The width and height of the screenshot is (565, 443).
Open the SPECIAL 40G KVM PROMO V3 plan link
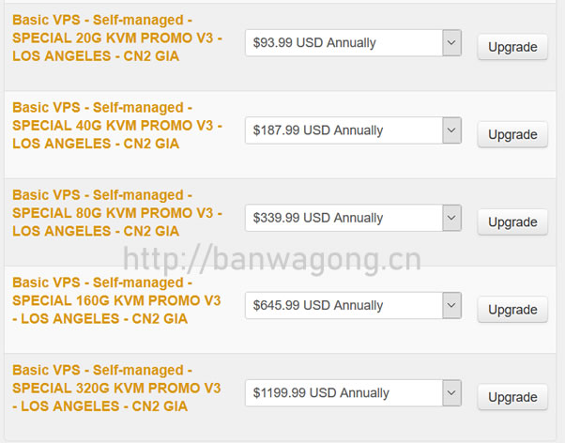(x=117, y=126)
